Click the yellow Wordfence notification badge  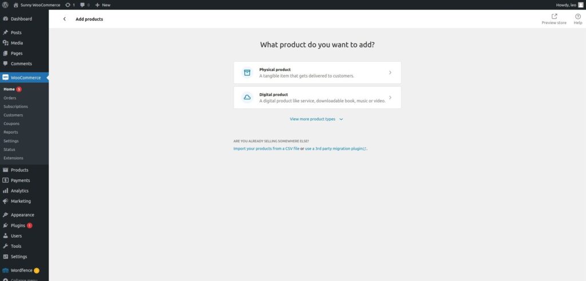pyautogui.click(x=36, y=271)
